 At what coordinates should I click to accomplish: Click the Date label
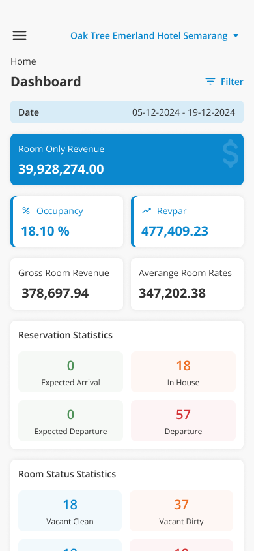pyautogui.click(x=29, y=112)
